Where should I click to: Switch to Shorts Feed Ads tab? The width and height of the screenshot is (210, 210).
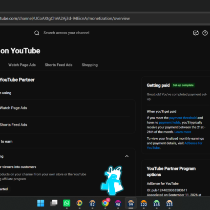[59, 65]
